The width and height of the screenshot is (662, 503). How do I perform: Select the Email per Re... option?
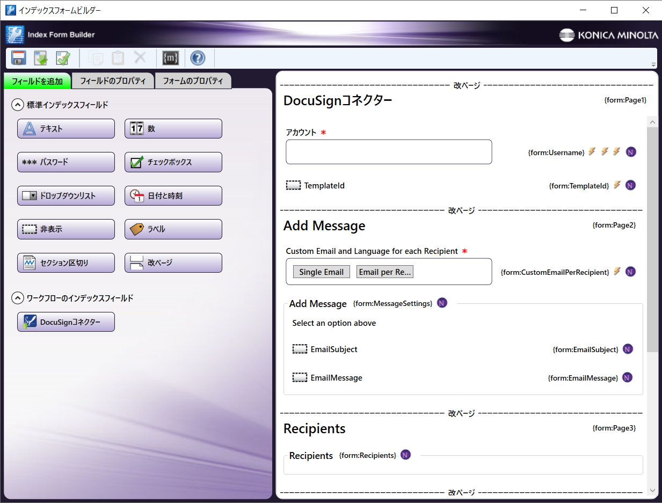pyautogui.click(x=385, y=272)
